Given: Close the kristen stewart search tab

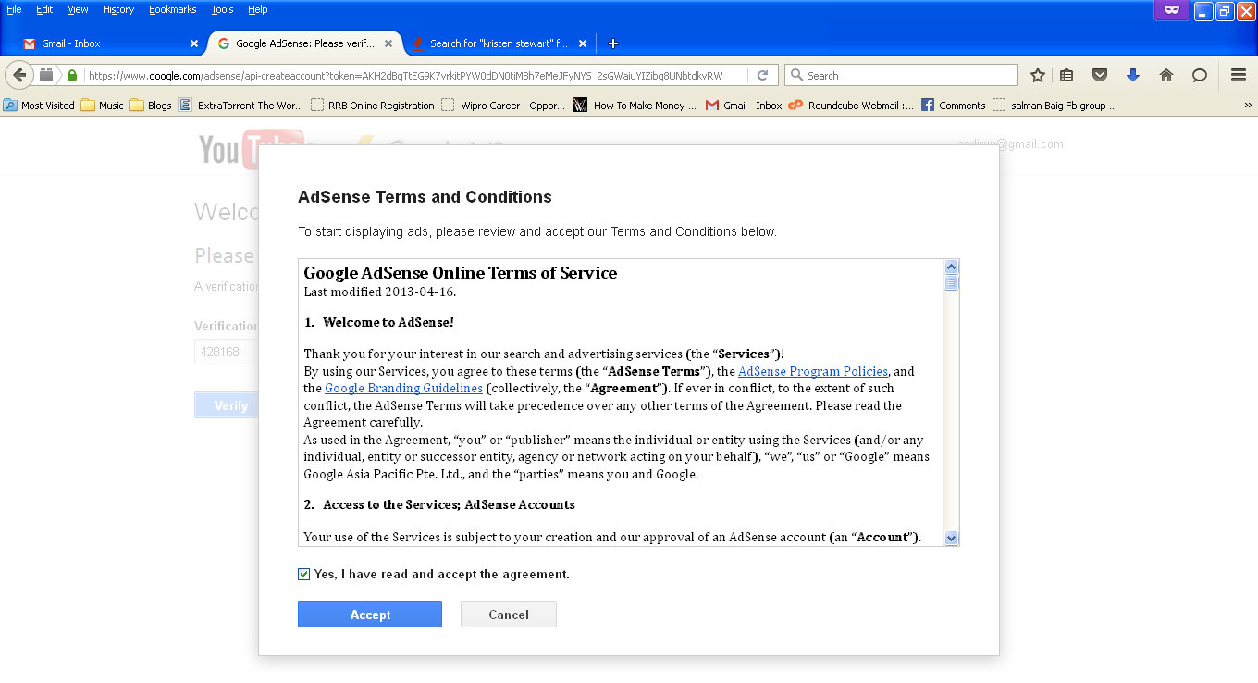Looking at the screenshot, I should (583, 43).
